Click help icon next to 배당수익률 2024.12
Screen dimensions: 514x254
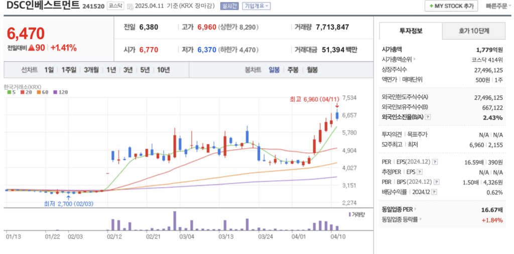click(x=434, y=192)
